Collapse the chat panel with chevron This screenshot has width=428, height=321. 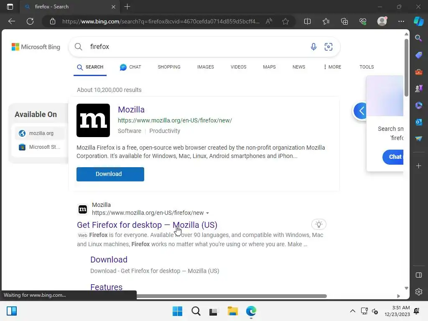[361, 111]
